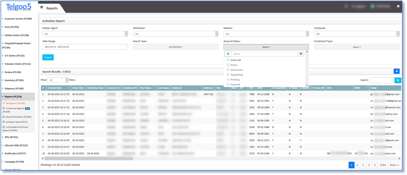407x175 pixels.
Task: Open Notification (PC677) menu
Action: 14,153
